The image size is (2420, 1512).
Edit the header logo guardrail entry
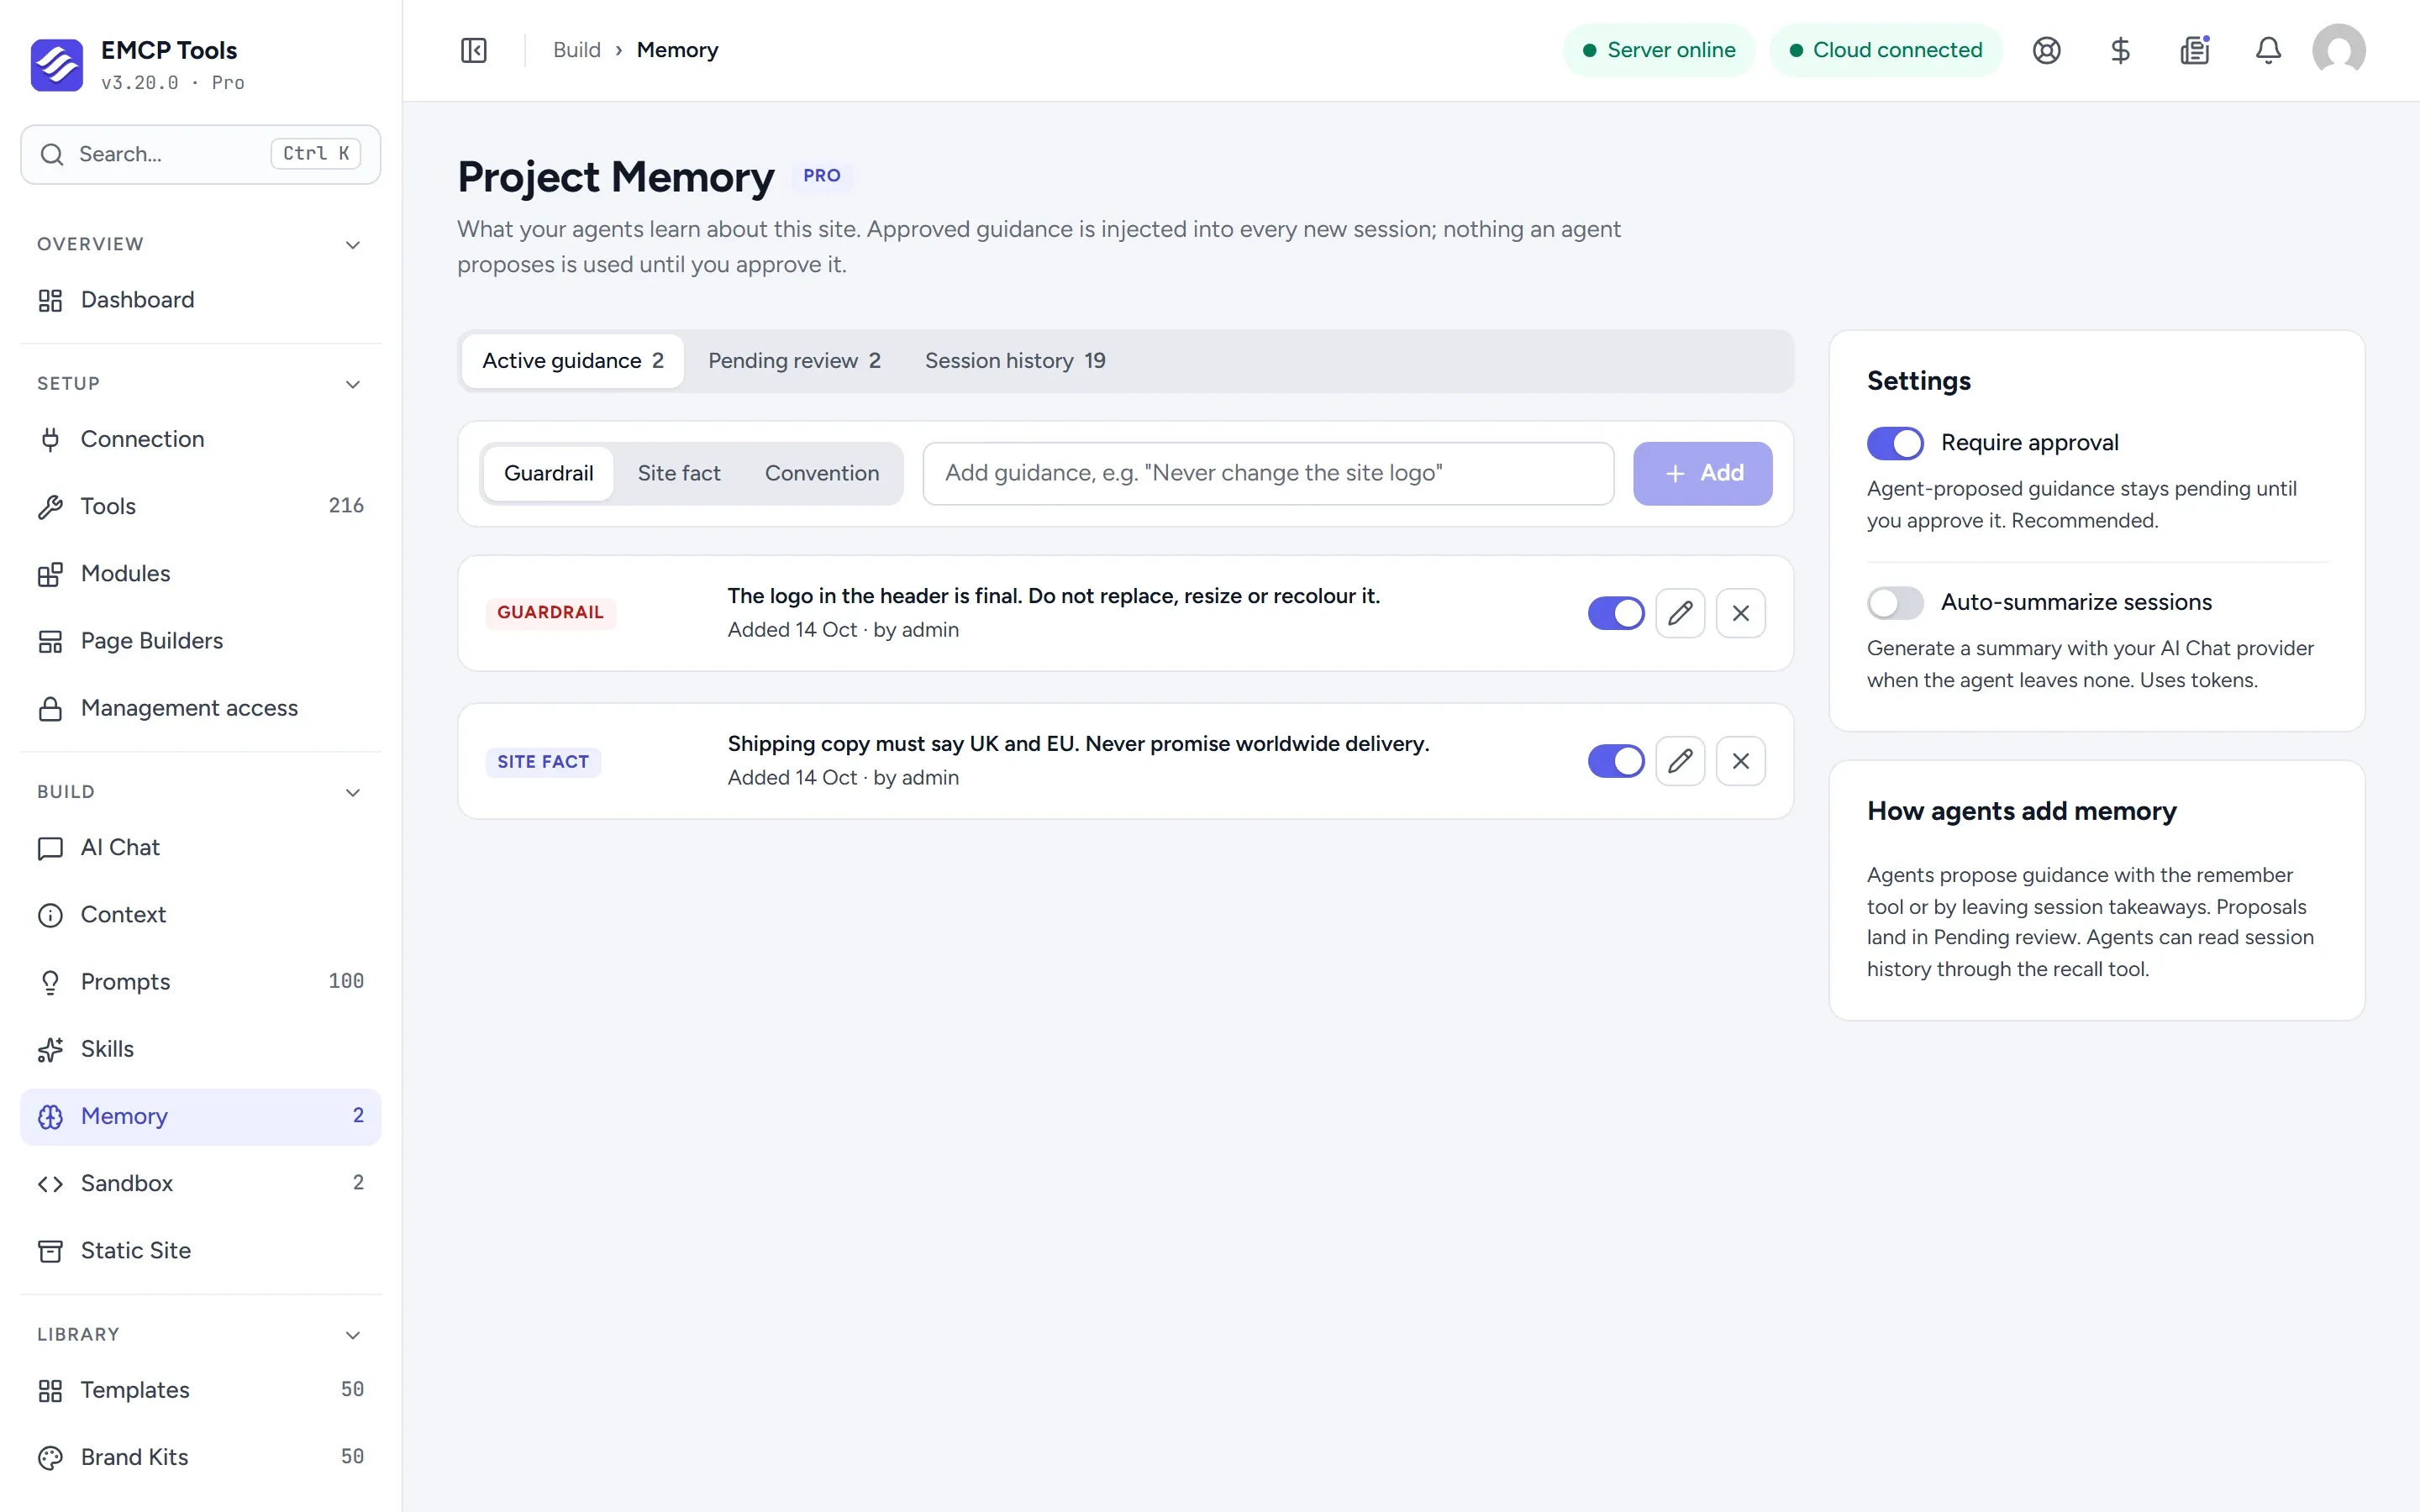[x=1680, y=613]
